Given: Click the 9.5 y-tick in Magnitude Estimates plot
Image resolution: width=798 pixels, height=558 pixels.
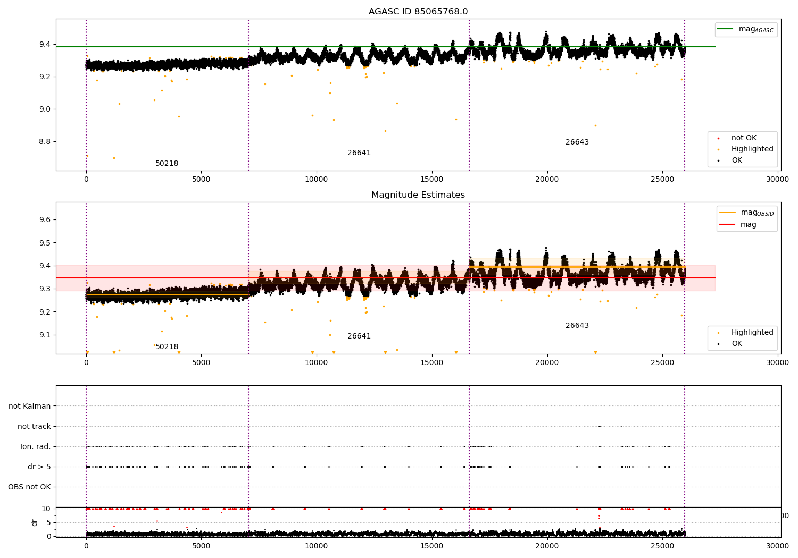Looking at the screenshot, I should [x=45, y=243].
